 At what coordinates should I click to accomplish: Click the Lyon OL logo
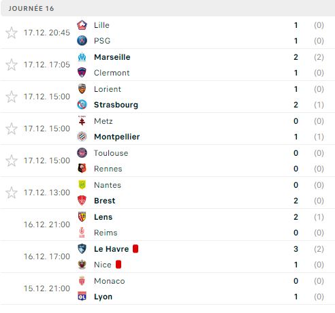[82, 297]
